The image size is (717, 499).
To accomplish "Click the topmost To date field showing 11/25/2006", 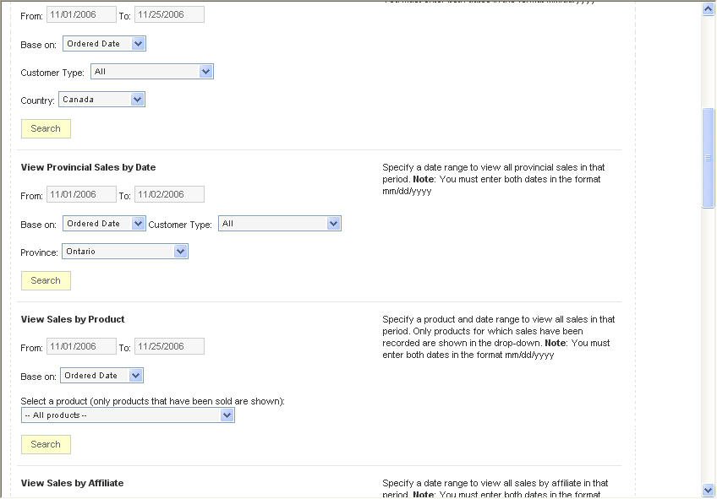I will click(x=169, y=15).
